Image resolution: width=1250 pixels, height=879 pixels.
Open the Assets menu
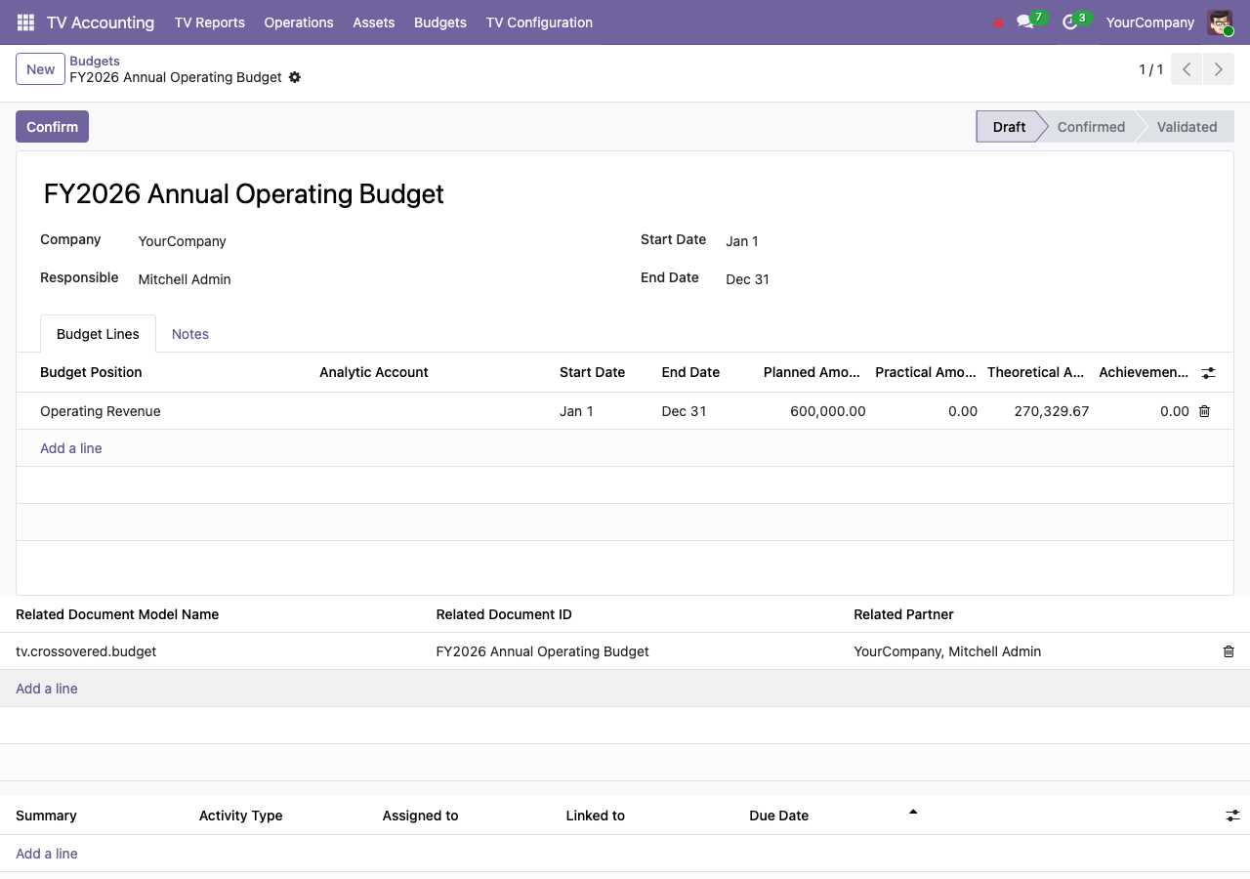click(x=374, y=22)
